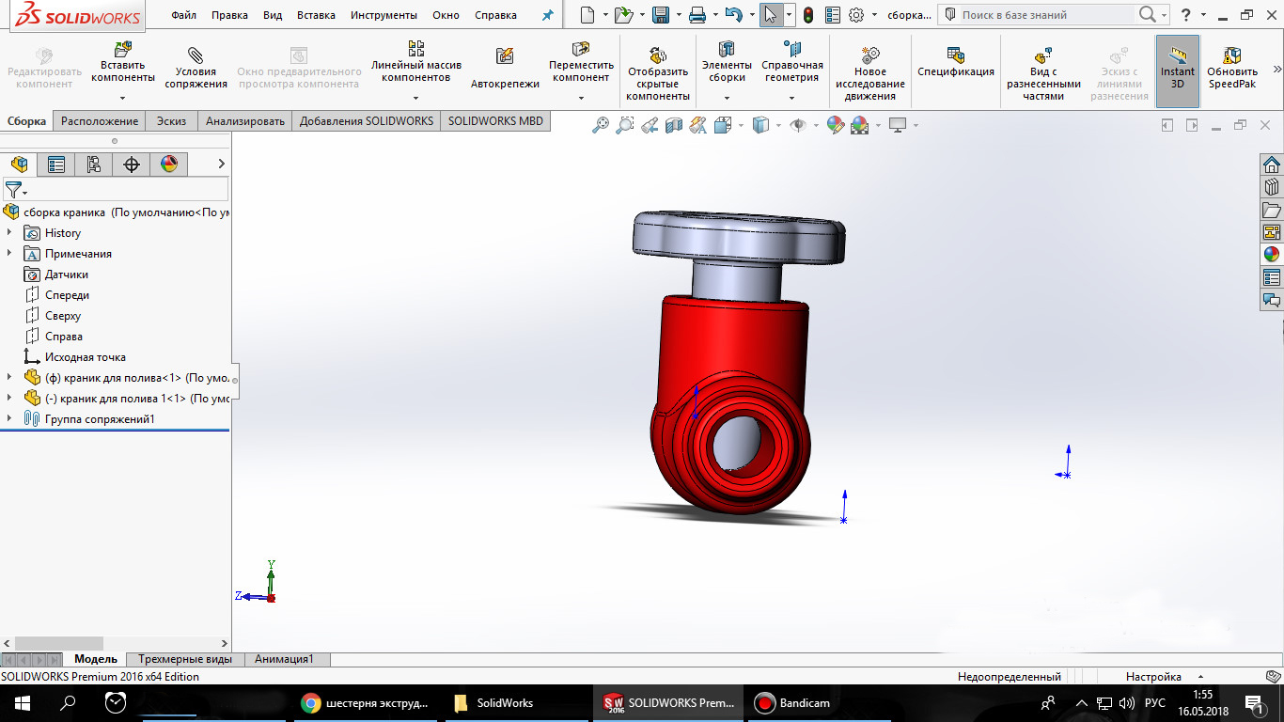Click the Save icon in top toolbar
This screenshot has width=1284, height=722.
(660, 15)
